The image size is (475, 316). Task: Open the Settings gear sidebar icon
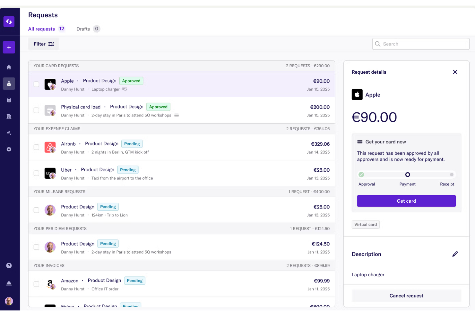tap(9, 149)
